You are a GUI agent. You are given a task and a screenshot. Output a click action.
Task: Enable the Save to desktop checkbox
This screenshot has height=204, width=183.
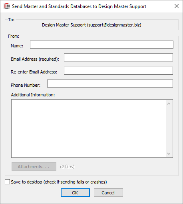coord(7,182)
